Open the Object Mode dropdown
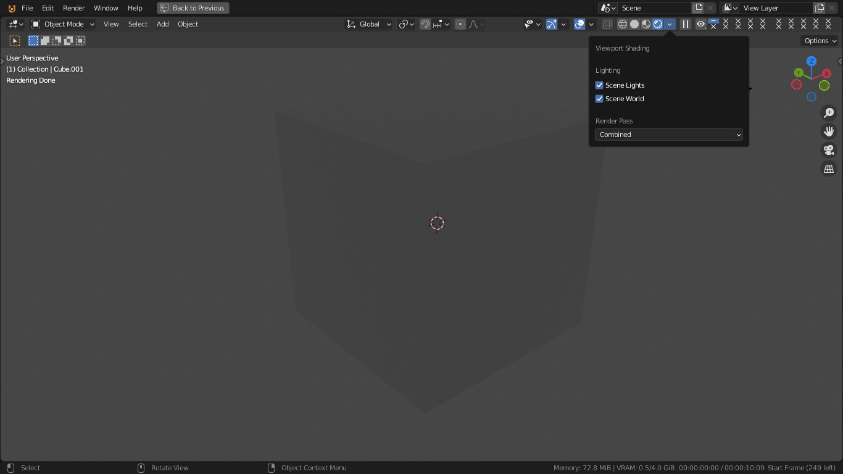Image resolution: width=843 pixels, height=474 pixels. click(x=62, y=24)
